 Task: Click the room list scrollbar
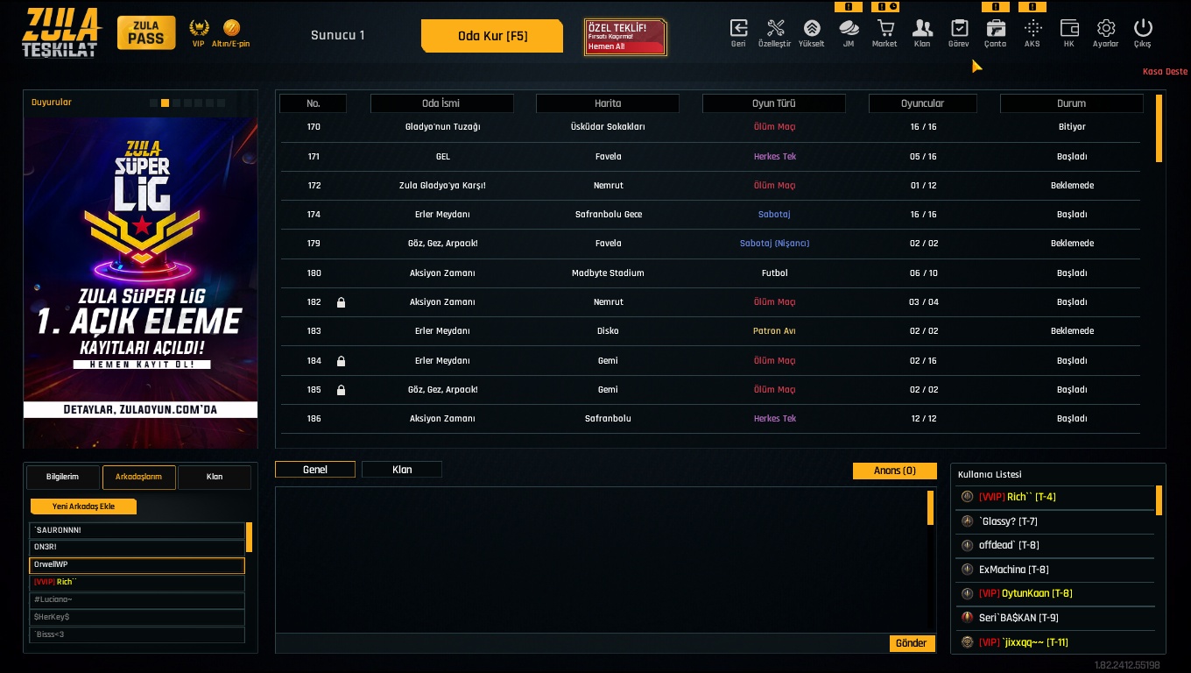pos(1159,129)
